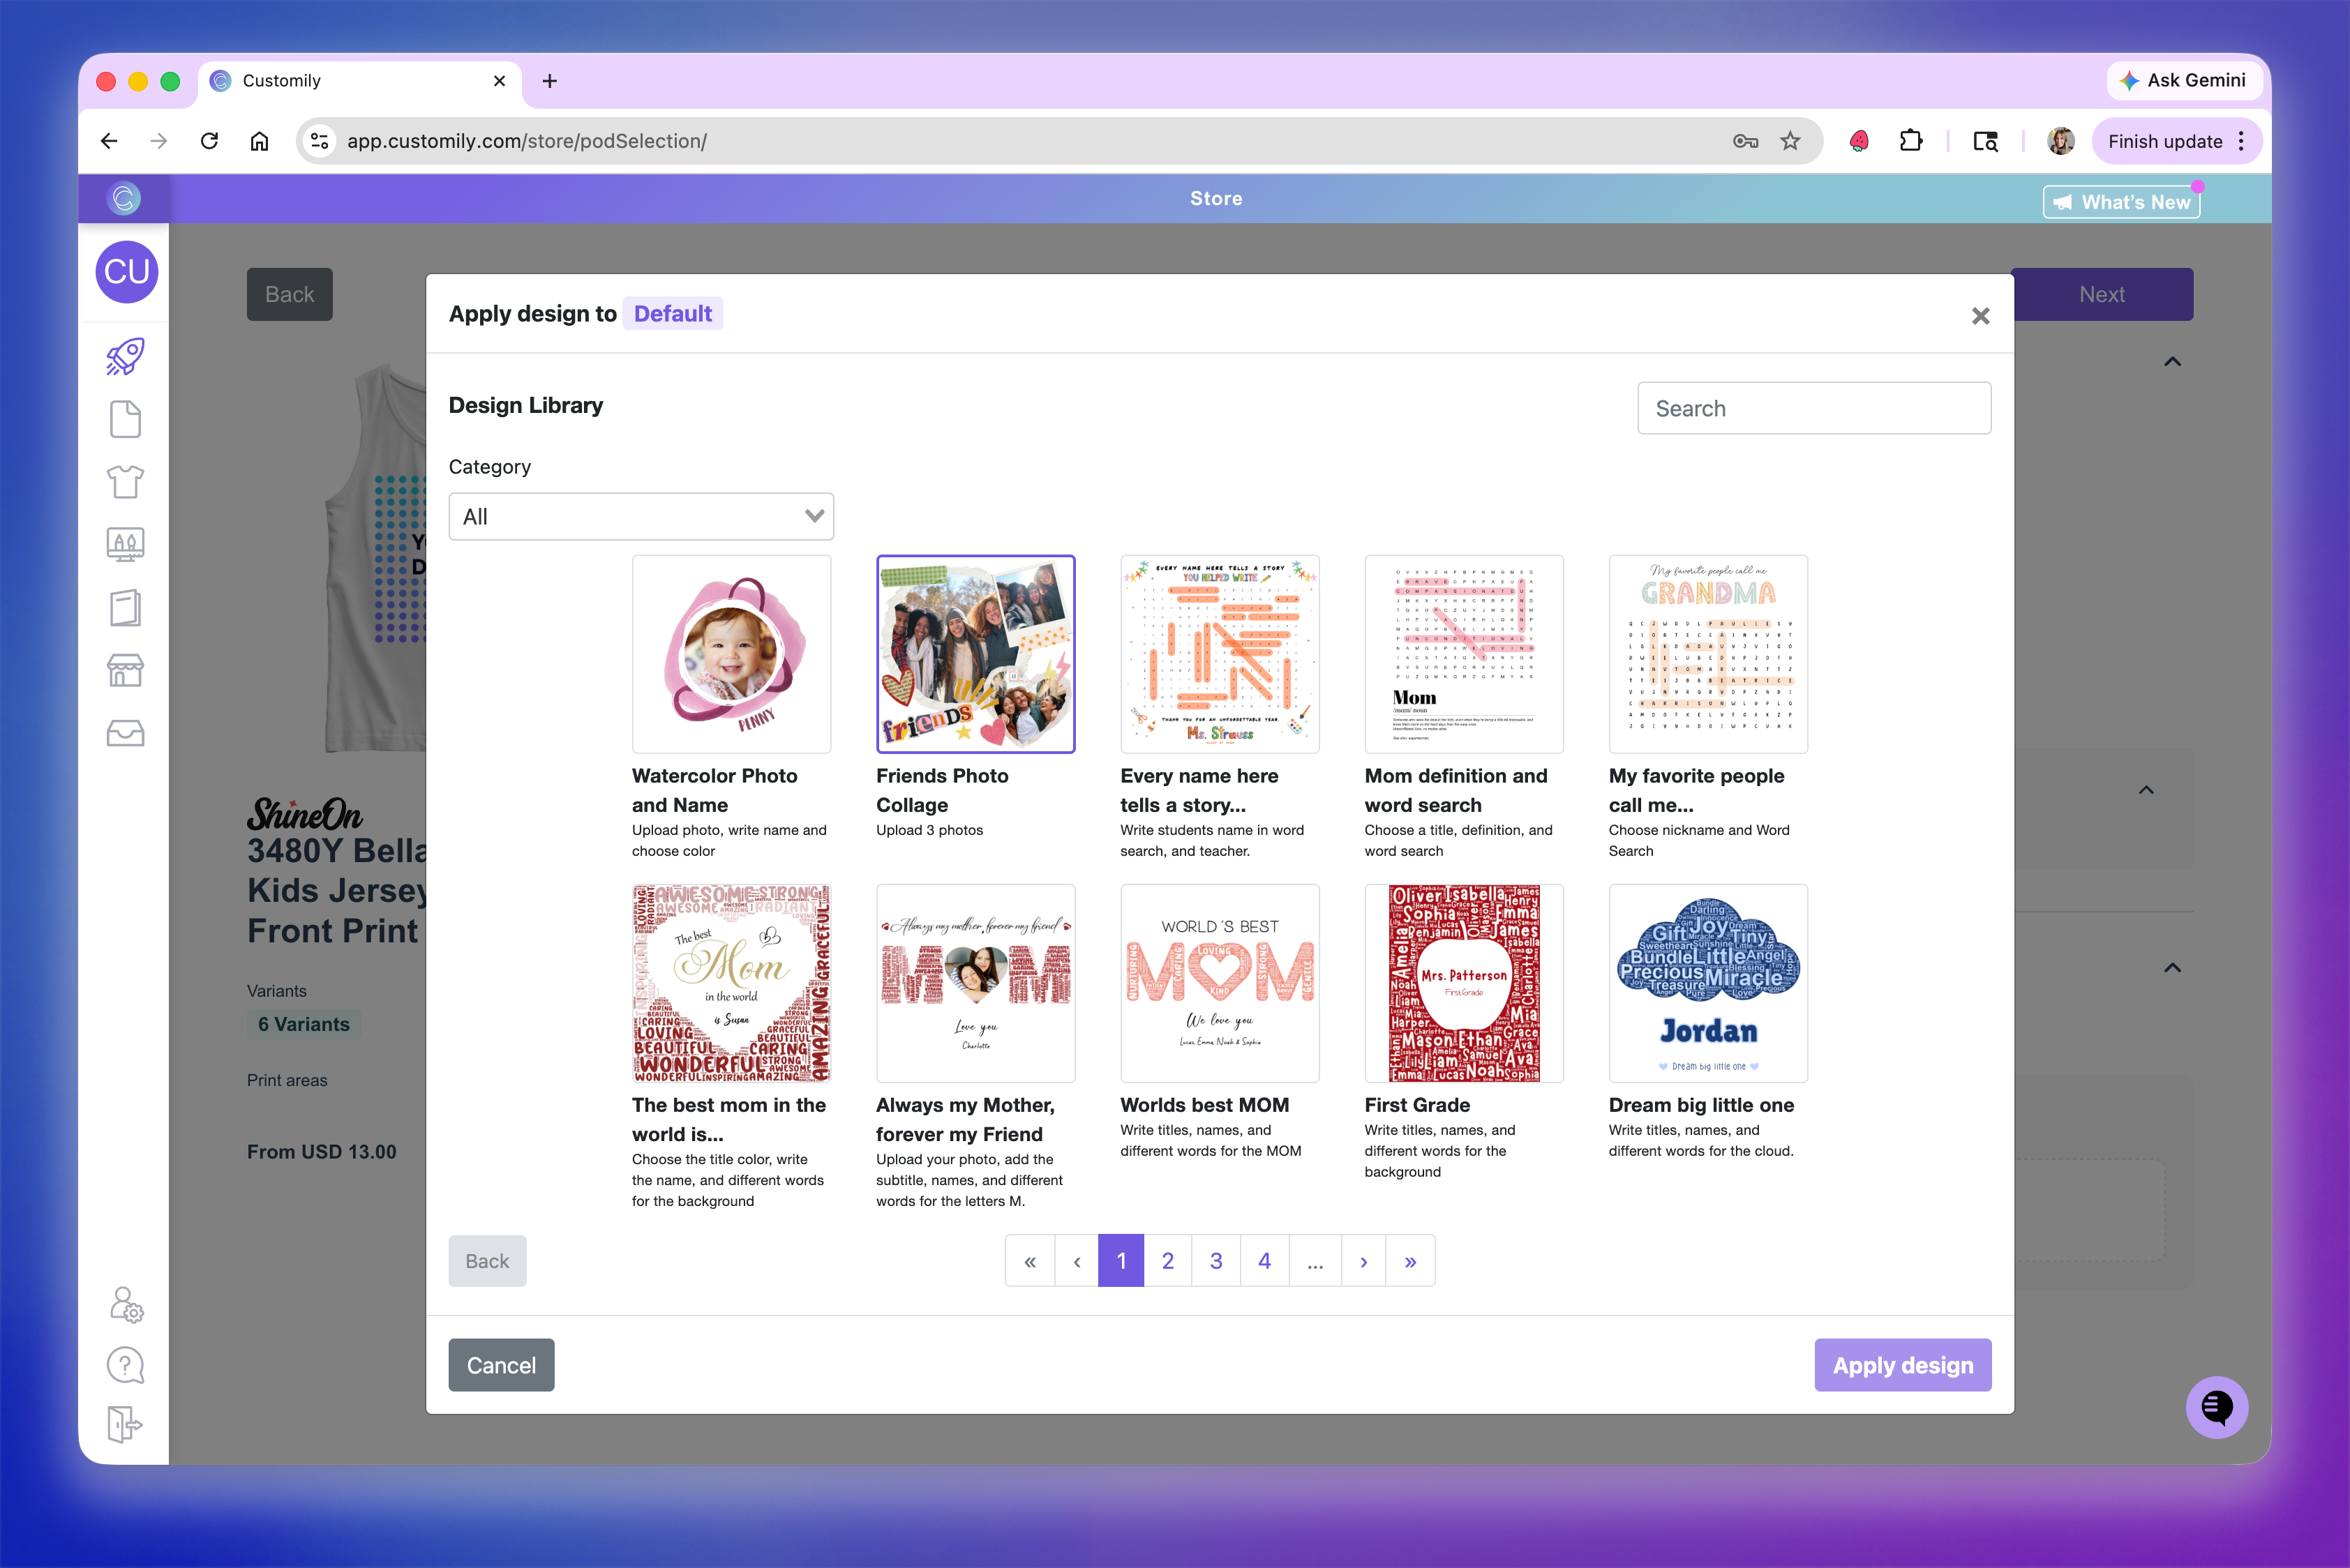The image size is (2350, 1568).
Task: Click the pagination ellipsis
Action: tap(1315, 1261)
